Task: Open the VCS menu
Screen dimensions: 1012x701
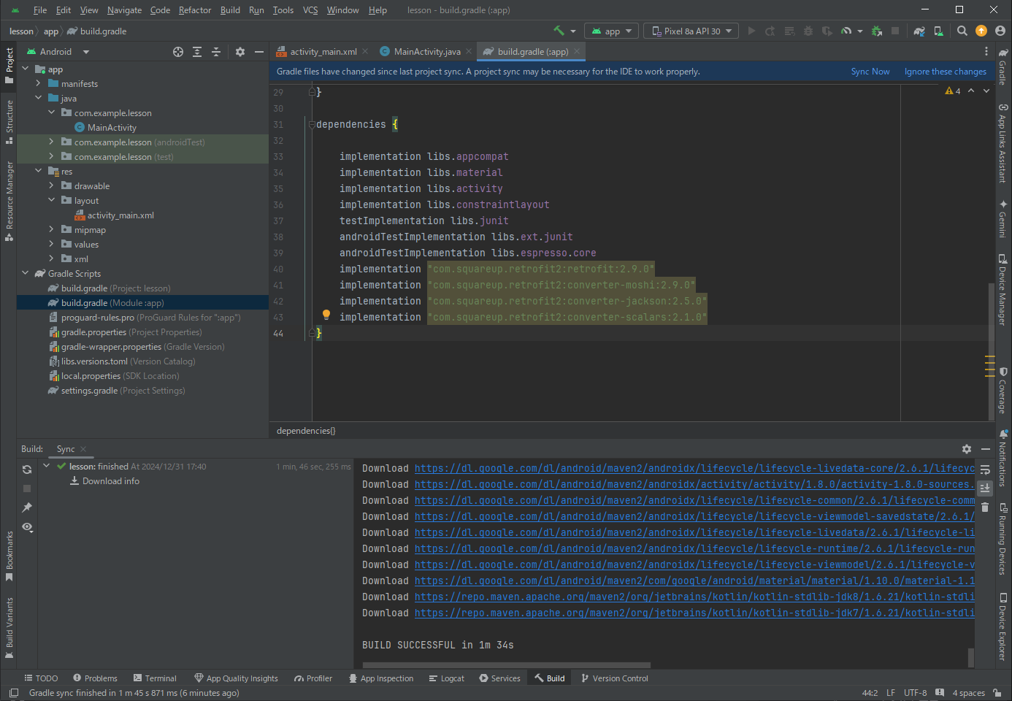Action: pos(310,10)
